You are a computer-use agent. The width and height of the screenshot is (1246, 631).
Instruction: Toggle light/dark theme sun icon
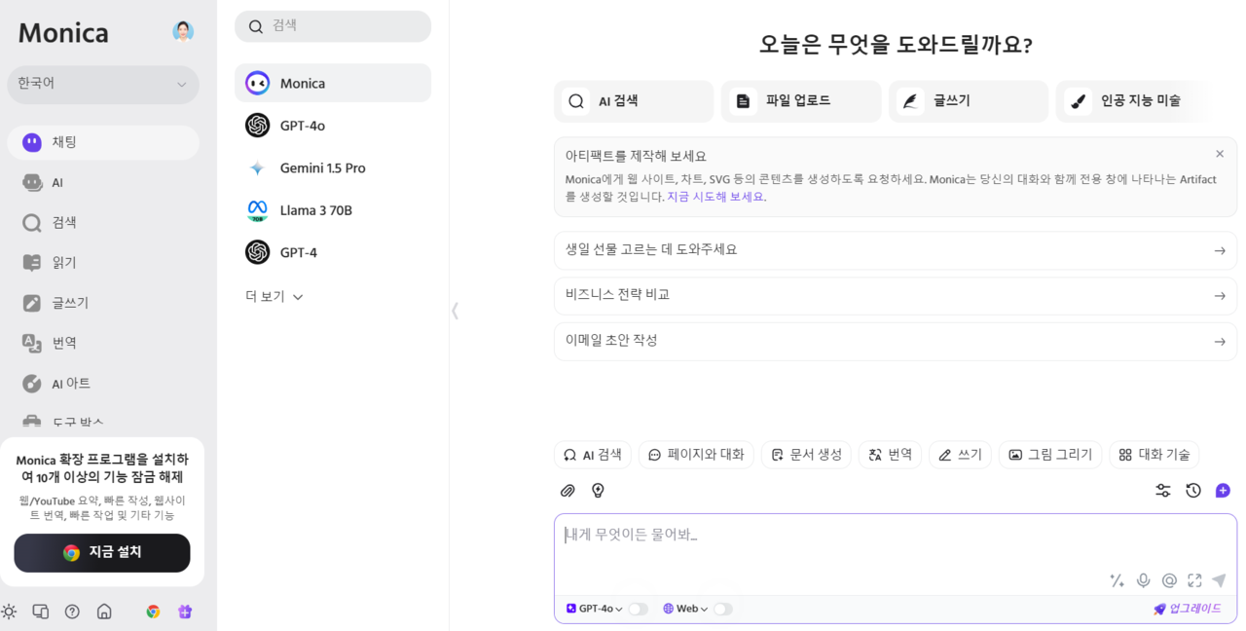click(x=9, y=612)
